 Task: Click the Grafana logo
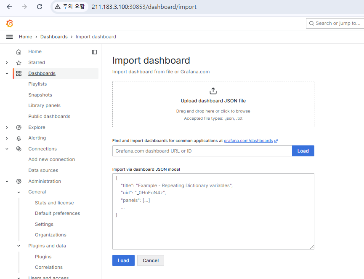[x=10, y=23]
